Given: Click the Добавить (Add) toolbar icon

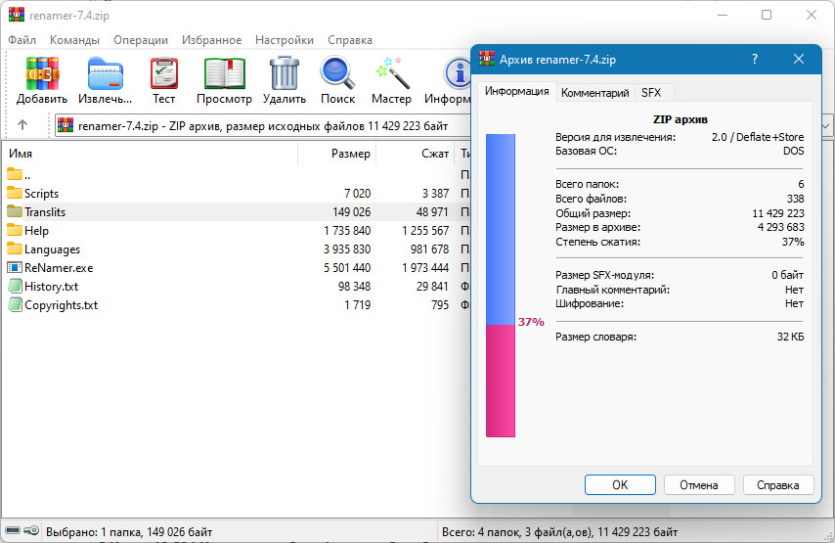Looking at the screenshot, I should pos(42,73).
